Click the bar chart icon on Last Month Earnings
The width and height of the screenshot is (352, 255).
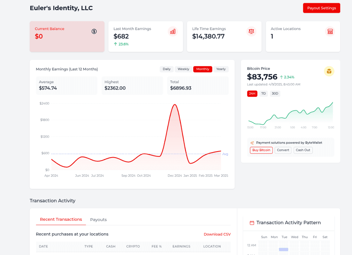pos(172,31)
